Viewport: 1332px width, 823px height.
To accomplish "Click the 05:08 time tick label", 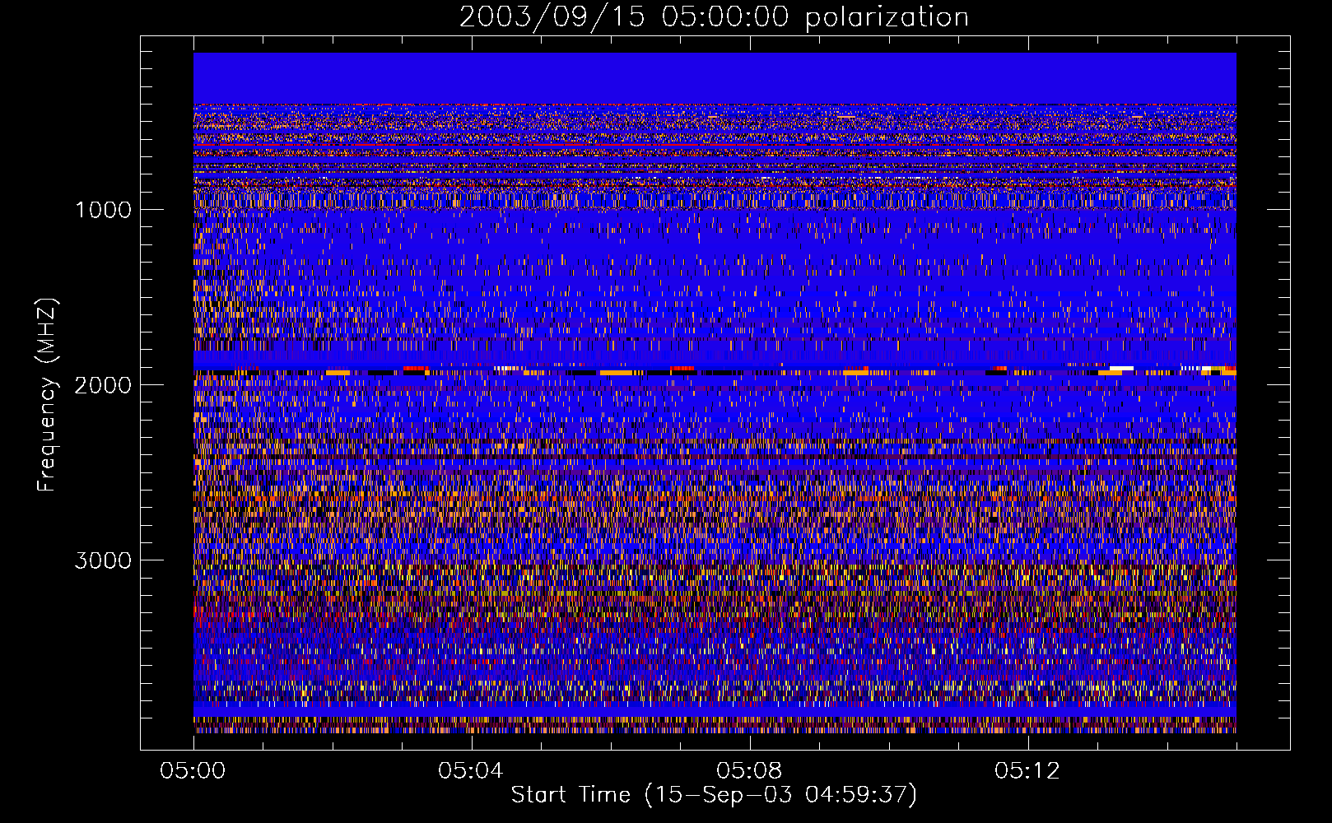I will [x=749, y=771].
